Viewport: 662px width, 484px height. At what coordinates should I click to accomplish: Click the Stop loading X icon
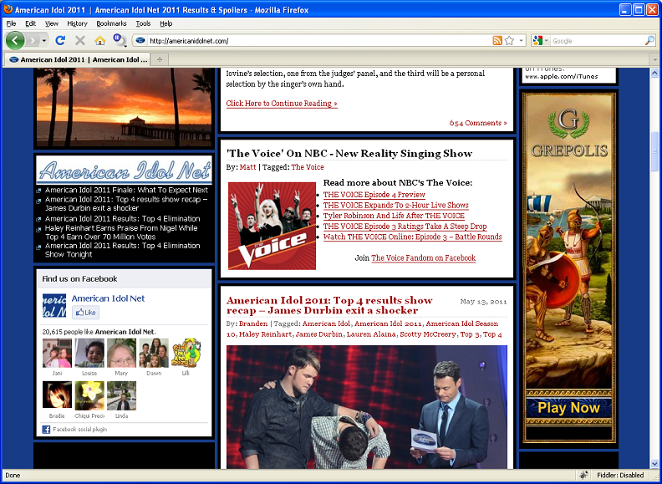pyautogui.click(x=80, y=40)
